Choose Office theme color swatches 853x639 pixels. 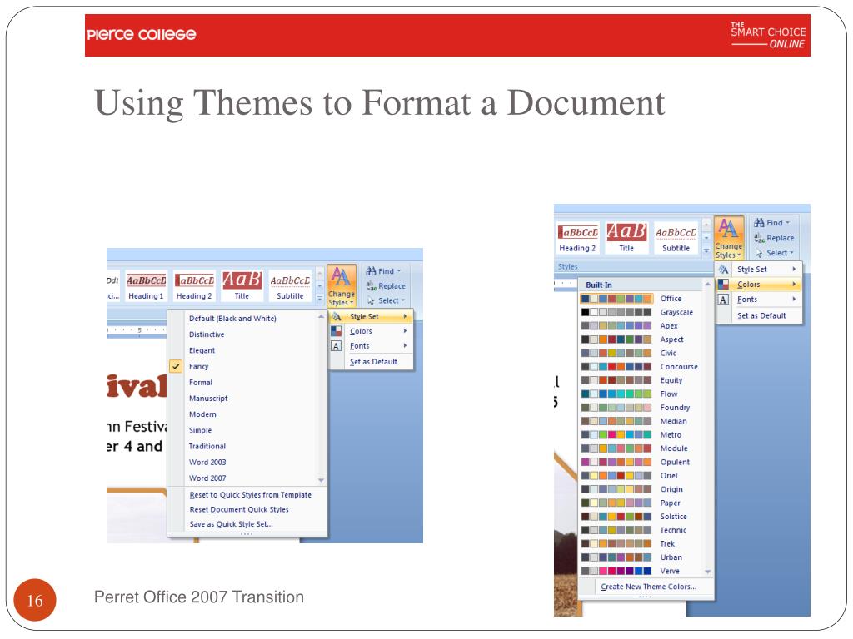coord(617,299)
